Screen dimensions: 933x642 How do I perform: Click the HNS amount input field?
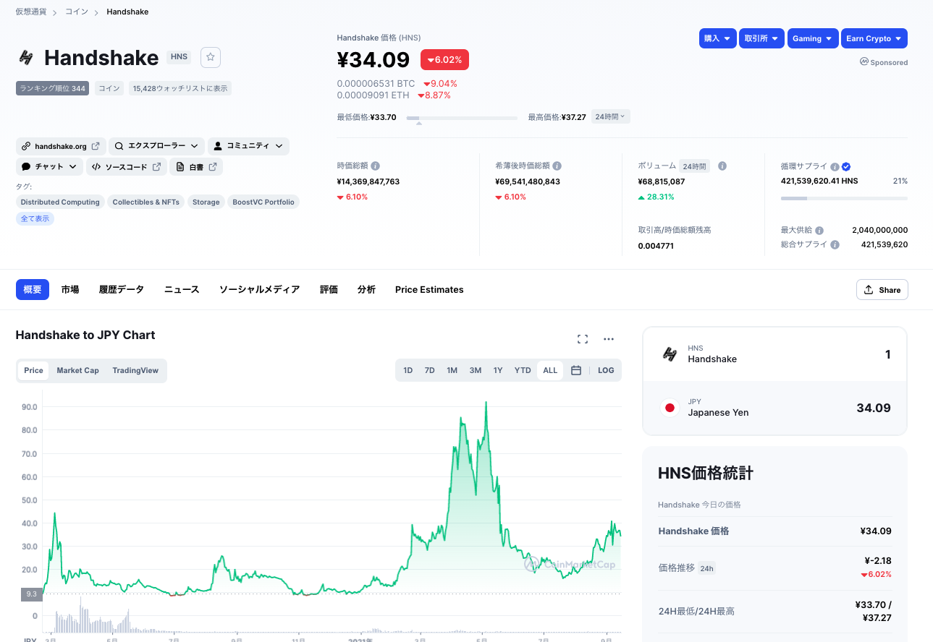(832, 354)
